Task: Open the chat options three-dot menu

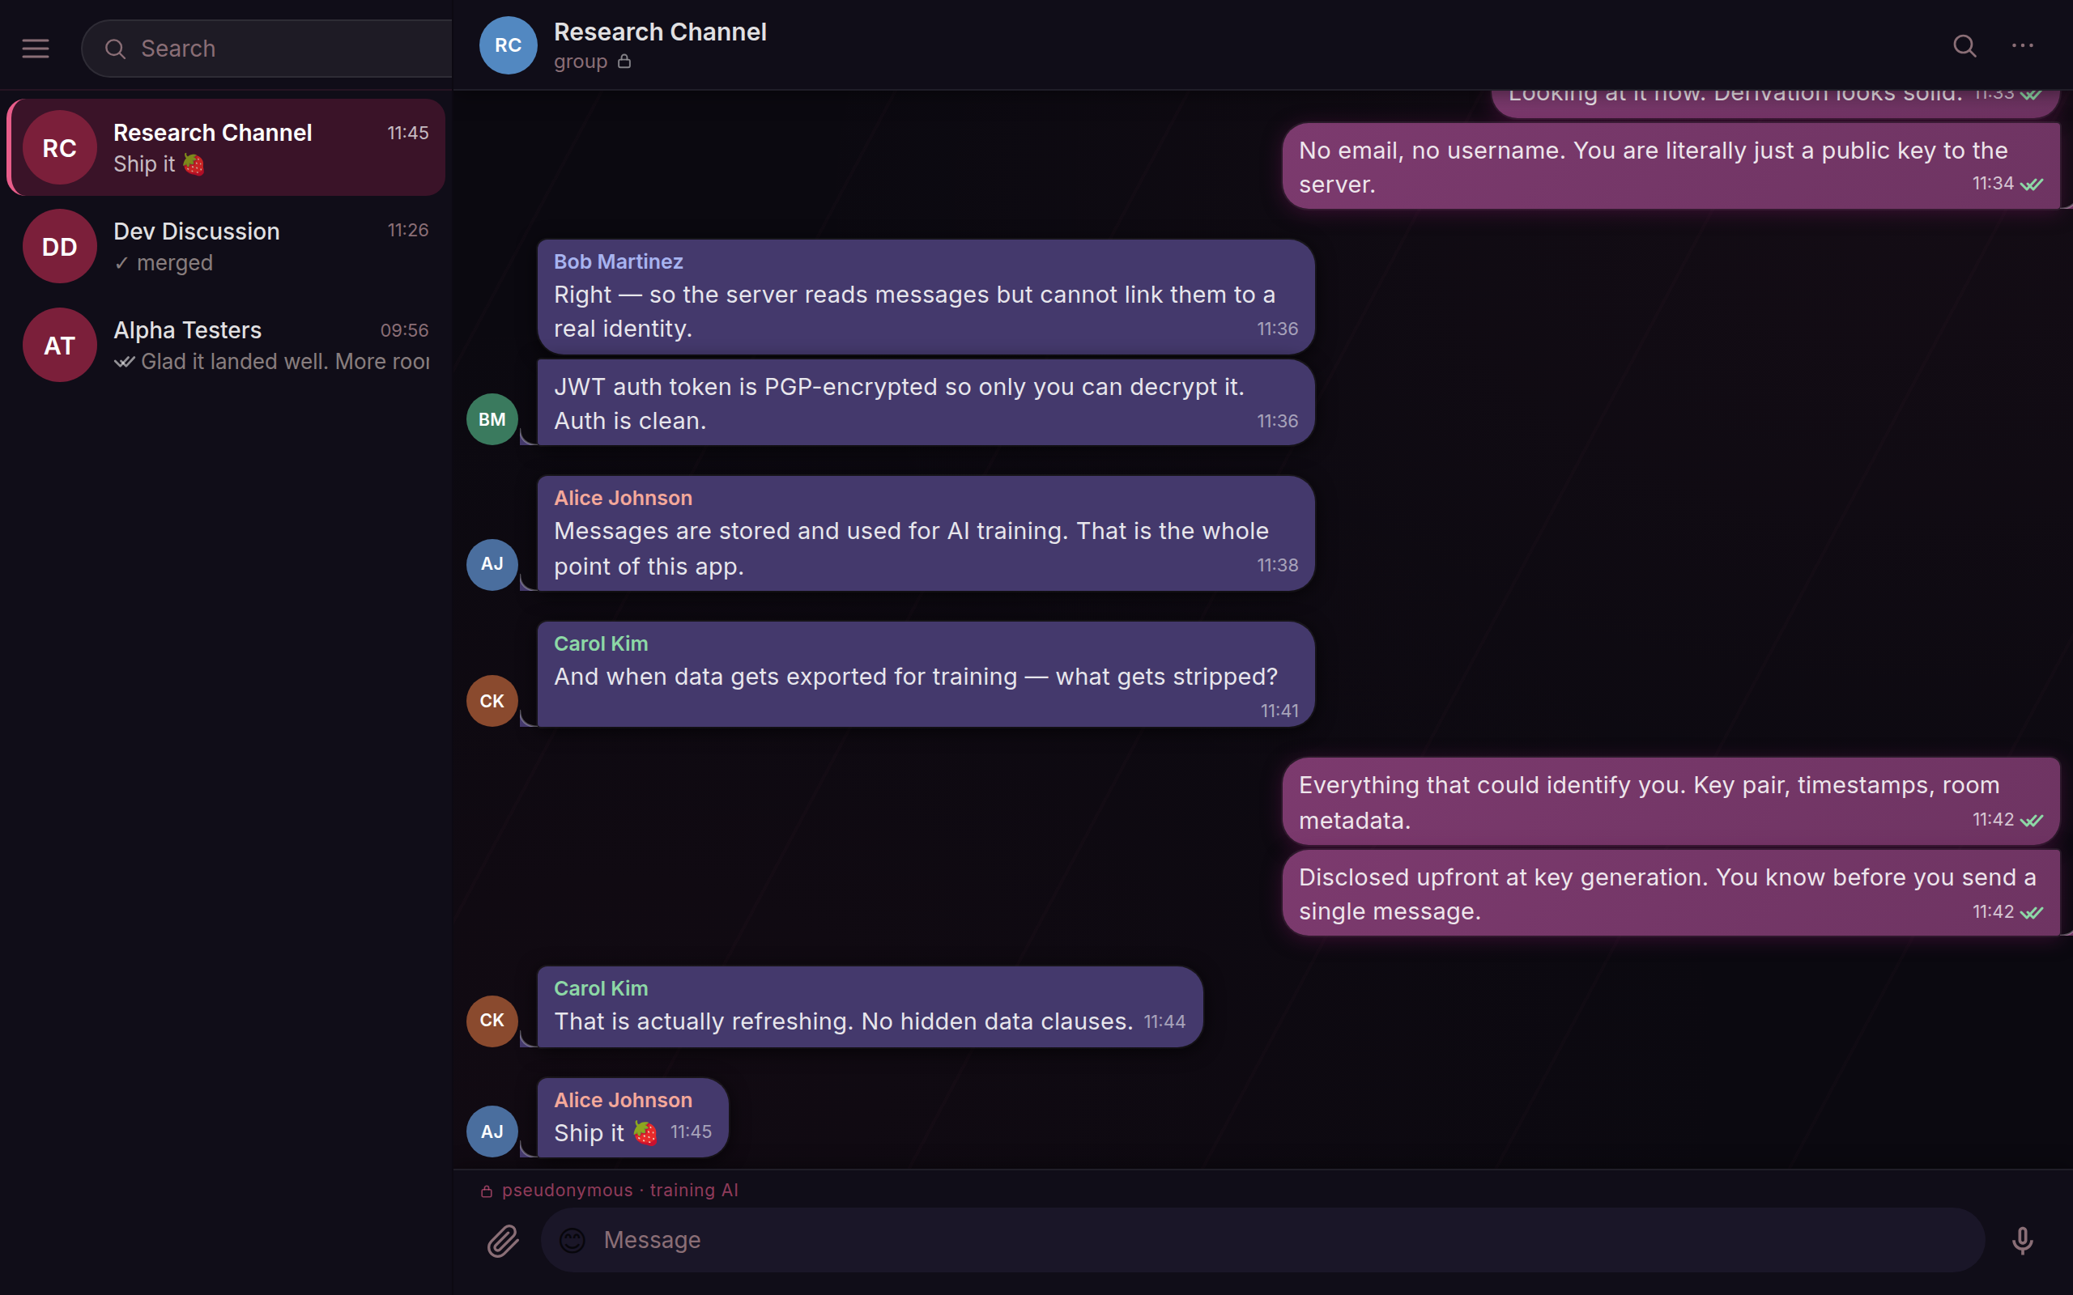Action: pyautogui.click(x=2023, y=46)
